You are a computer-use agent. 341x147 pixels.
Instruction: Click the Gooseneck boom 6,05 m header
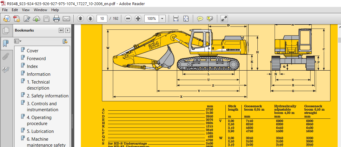(x=254, y=108)
